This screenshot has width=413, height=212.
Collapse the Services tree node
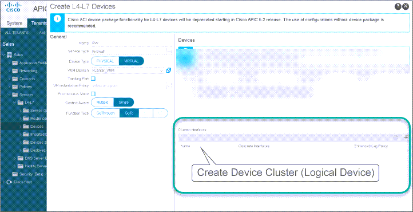click(10, 95)
